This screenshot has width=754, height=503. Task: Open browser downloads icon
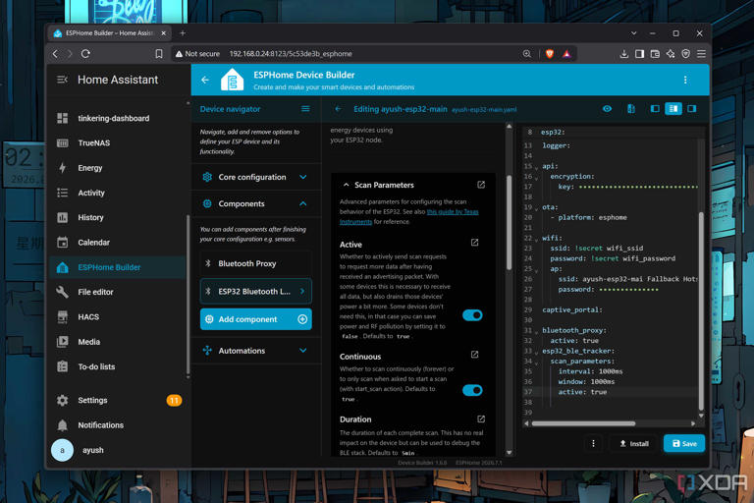[x=624, y=54]
